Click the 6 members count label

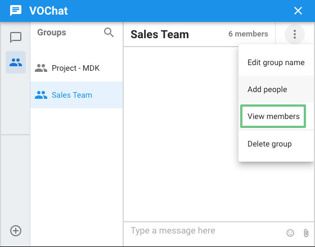pos(248,34)
